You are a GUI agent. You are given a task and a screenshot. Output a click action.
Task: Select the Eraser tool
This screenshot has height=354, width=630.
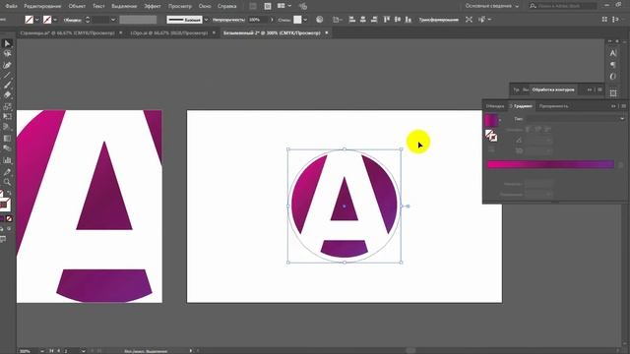pos(7,95)
